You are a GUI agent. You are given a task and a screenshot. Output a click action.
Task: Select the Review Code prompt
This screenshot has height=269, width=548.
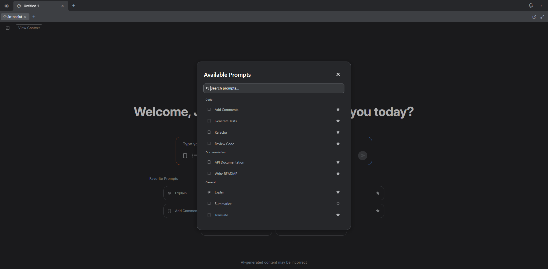point(274,144)
